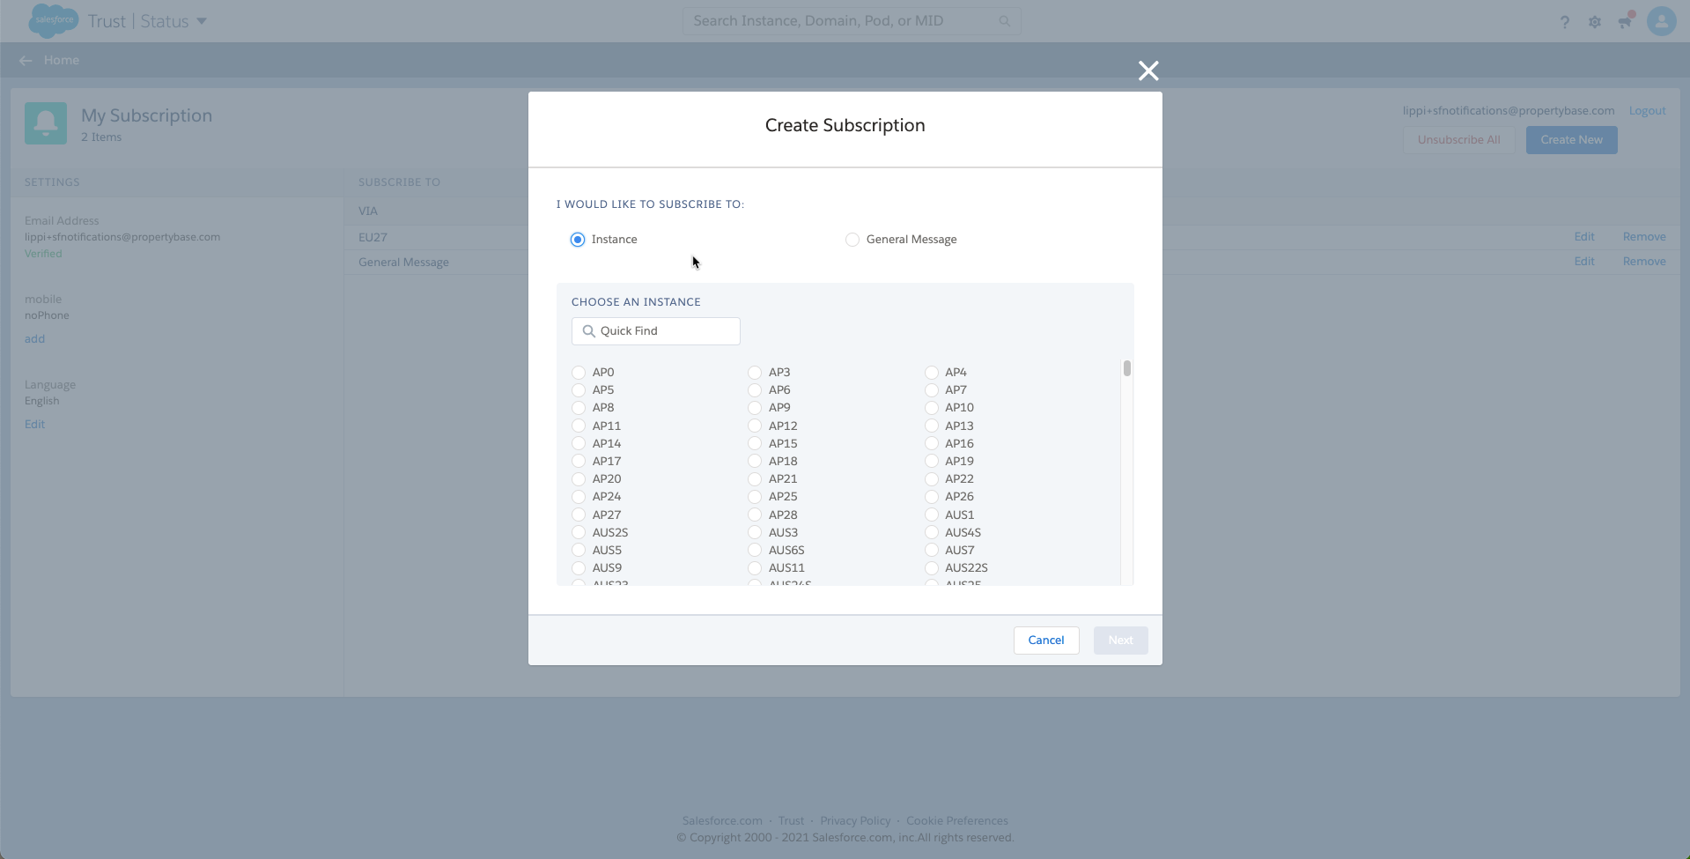Open Cookie Preferences in the footer
This screenshot has width=1690, height=859.
click(x=957, y=821)
